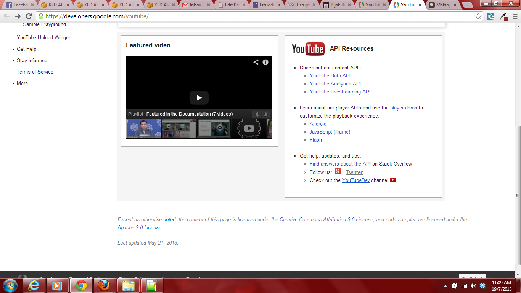521x293 pixels.
Task: Expand the Stay Informed sidebar item
Action: (x=32, y=60)
